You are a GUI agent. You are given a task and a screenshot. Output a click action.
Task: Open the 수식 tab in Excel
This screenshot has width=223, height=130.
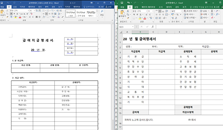pyautogui.click(x=161, y=7)
